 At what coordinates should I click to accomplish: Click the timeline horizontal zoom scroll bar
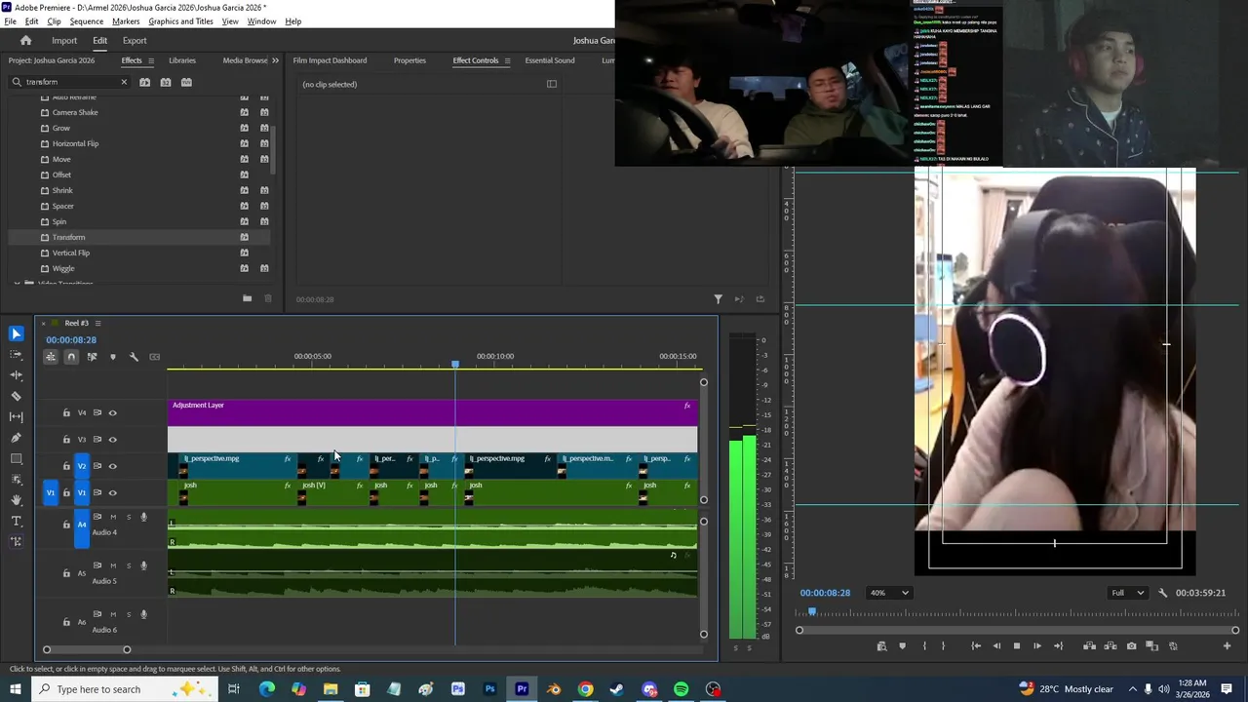point(86,649)
